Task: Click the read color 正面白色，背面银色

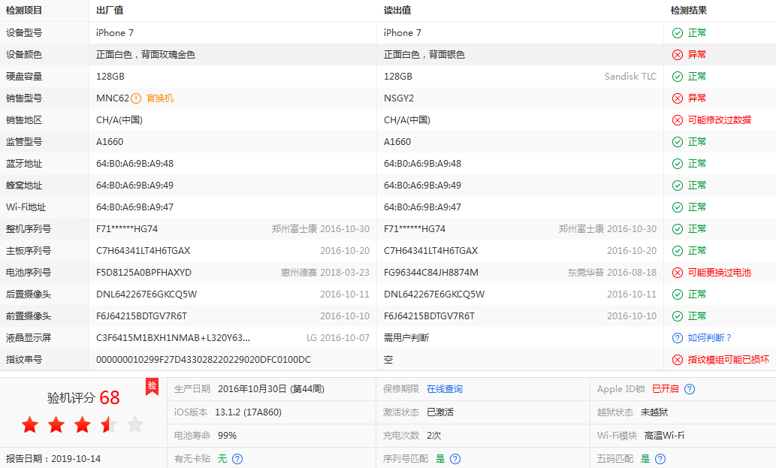Action: pyautogui.click(x=424, y=55)
